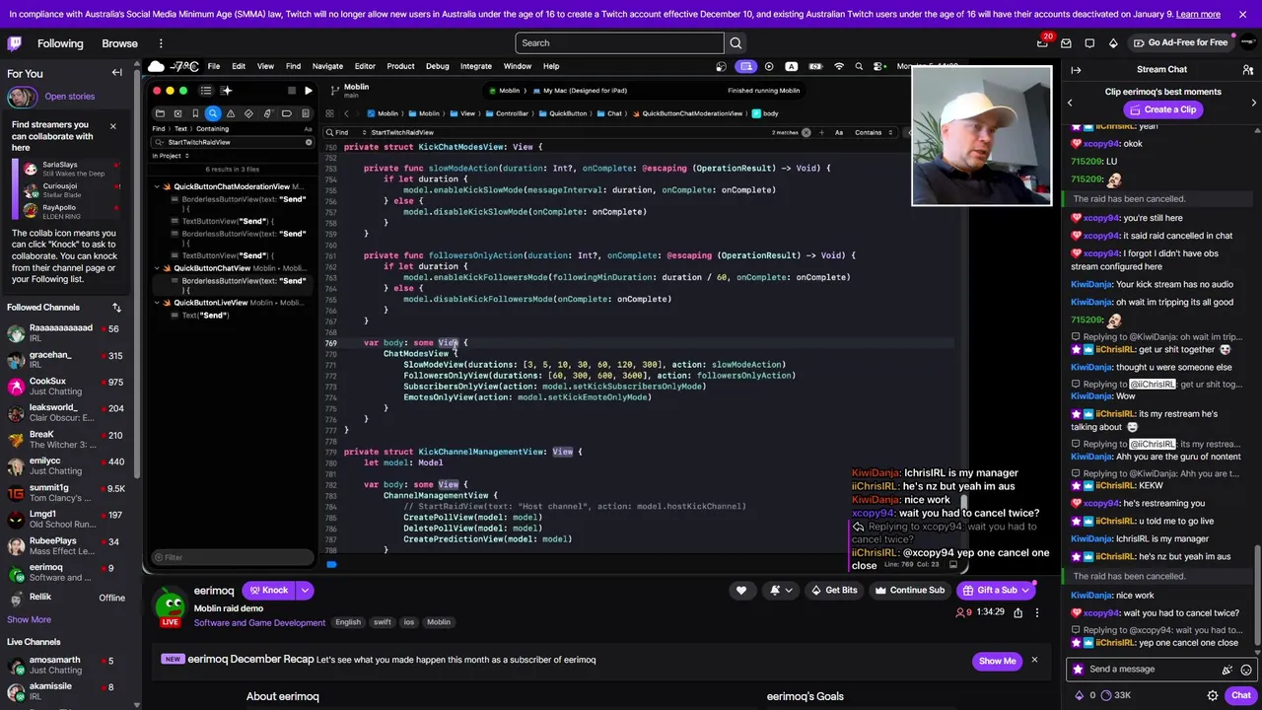Viewport: 1262px width, 710px height.
Task: Select Xcode Bookmark navigator icon
Action: [x=195, y=113]
